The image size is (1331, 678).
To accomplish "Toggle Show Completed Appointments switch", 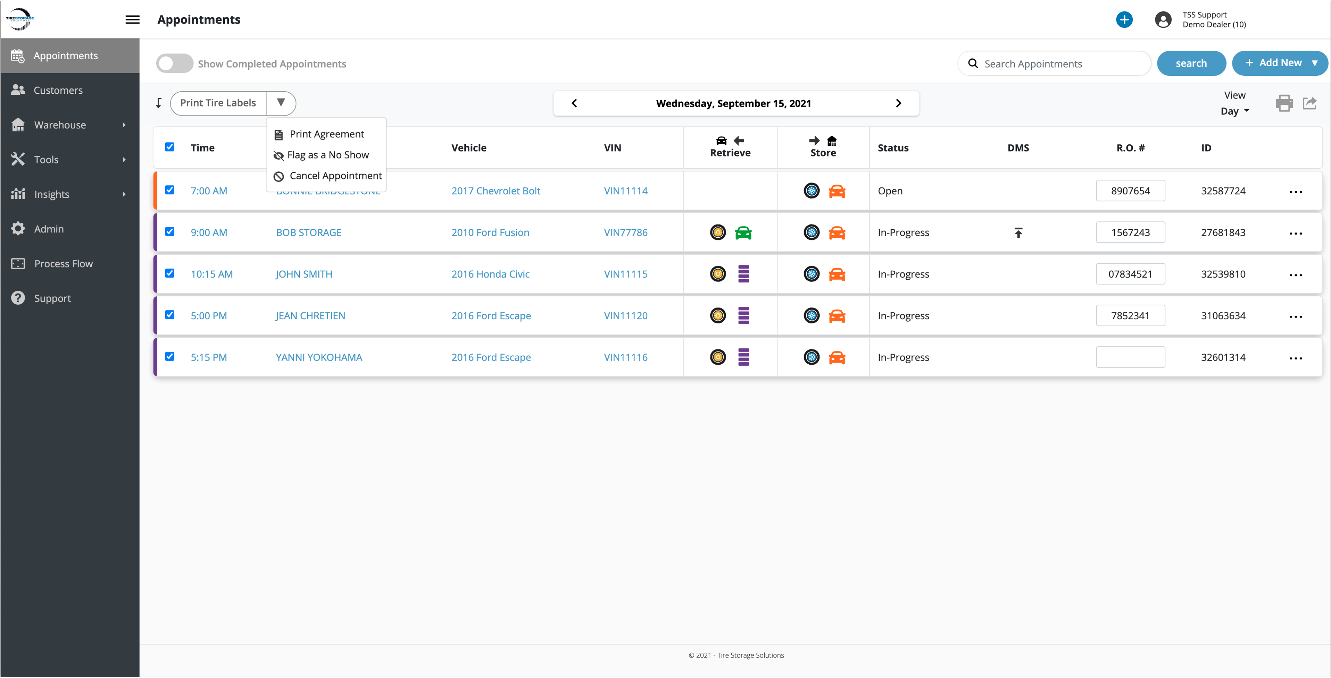I will pos(175,63).
